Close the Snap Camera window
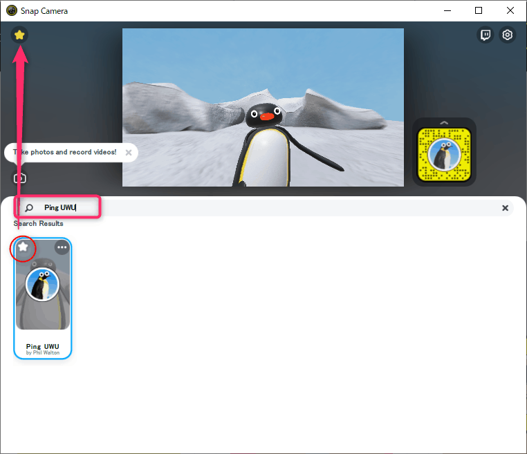 (510, 11)
